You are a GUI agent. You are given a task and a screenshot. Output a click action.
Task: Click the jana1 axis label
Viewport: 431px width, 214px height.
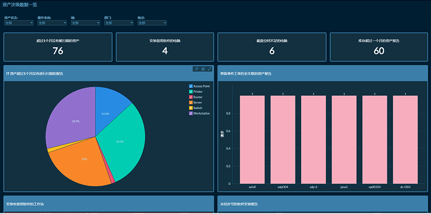(x=344, y=187)
